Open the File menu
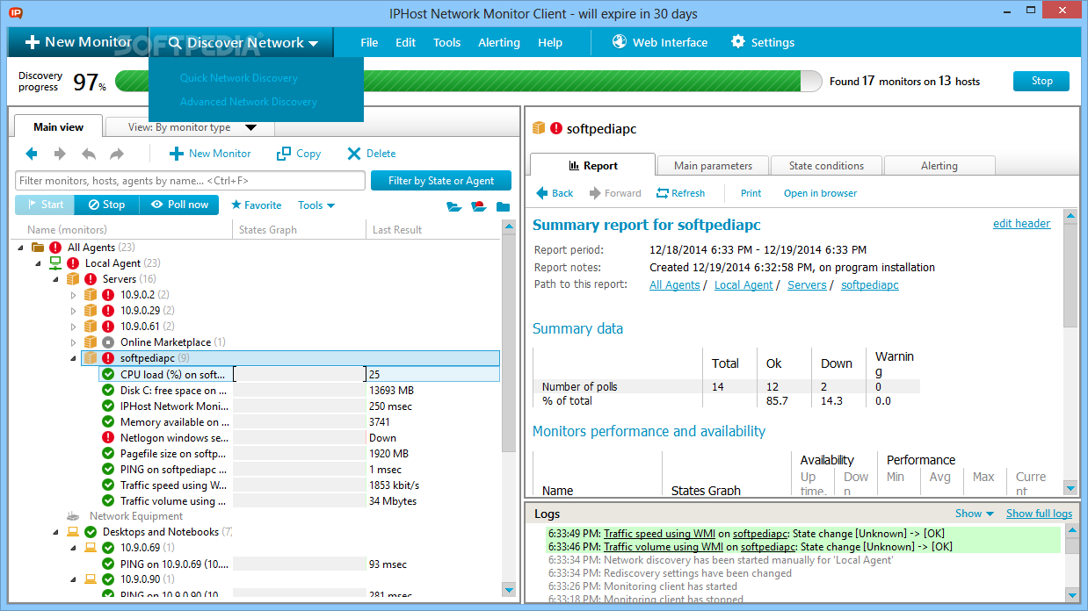Screen dimensions: 1088x611 click(369, 42)
